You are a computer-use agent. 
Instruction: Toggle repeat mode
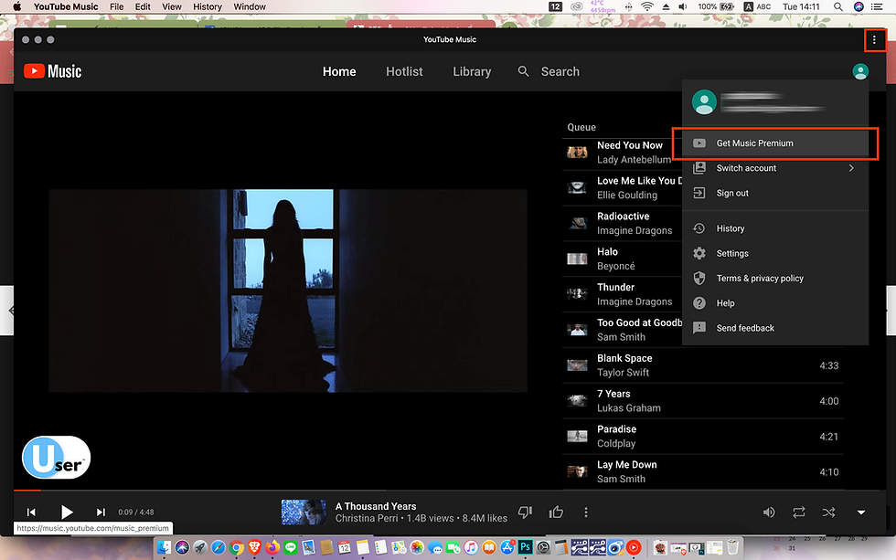pyautogui.click(x=799, y=512)
